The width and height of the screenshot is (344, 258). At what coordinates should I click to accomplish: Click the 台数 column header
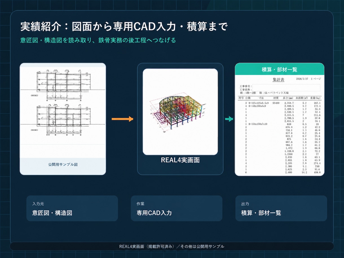pyautogui.click(x=248, y=98)
